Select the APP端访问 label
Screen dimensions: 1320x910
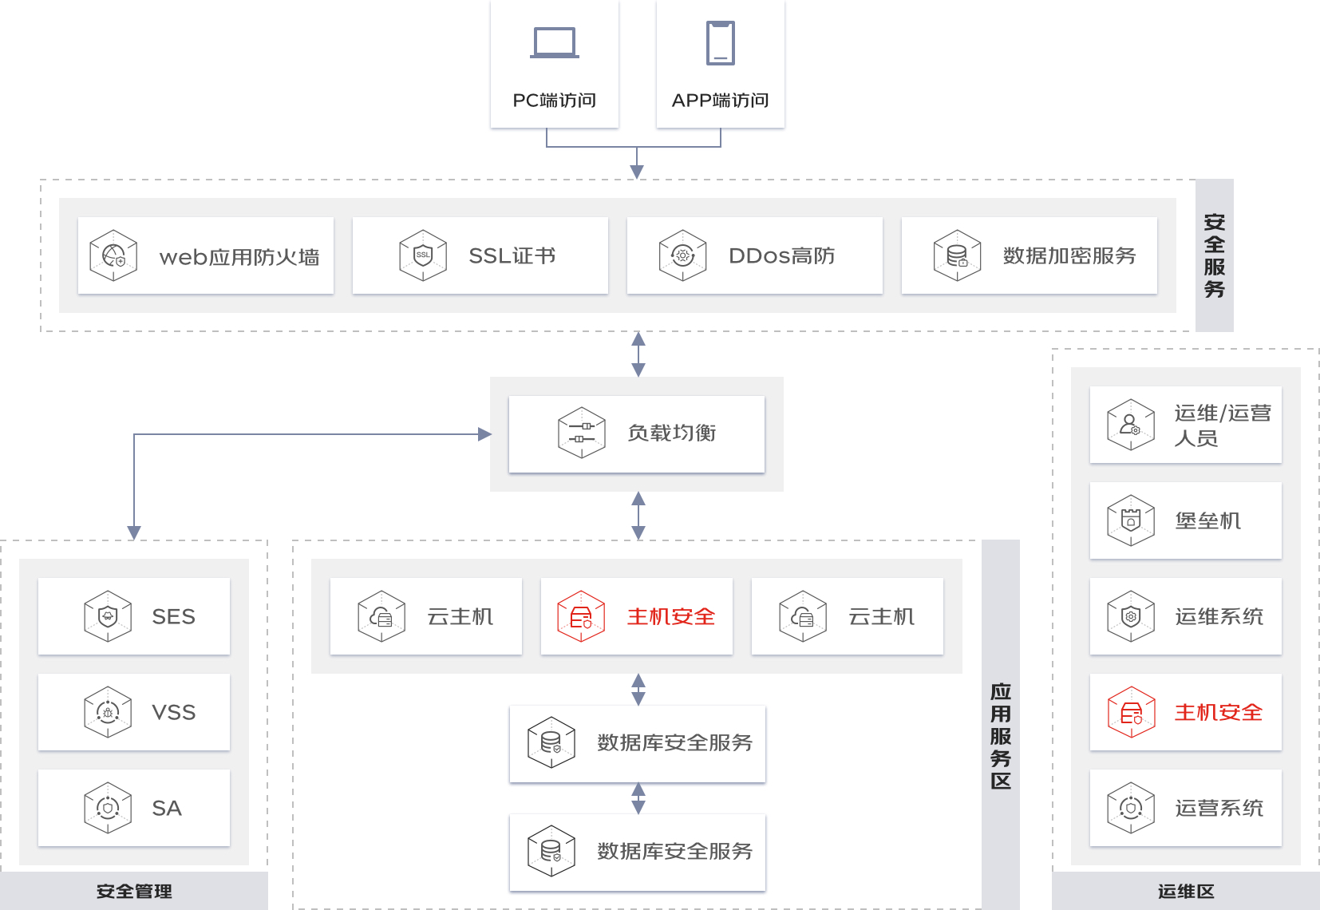[721, 101]
